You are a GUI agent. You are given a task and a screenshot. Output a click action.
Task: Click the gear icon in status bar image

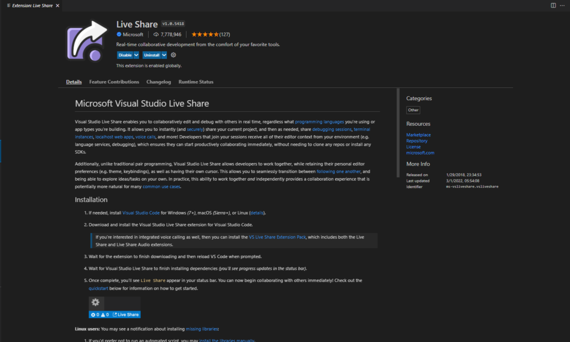96,302
